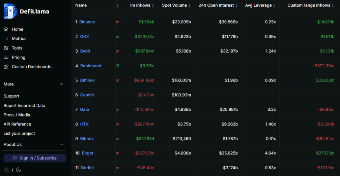Collapse the About Us section

click(x=61, y=144)
